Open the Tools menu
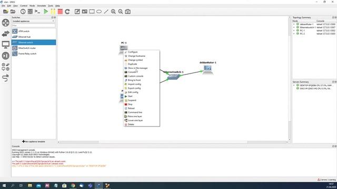 51,6
